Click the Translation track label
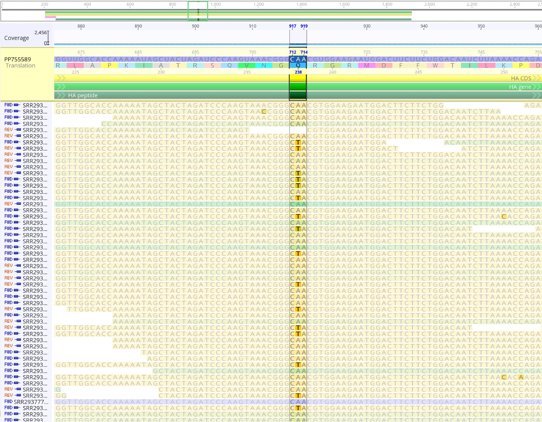 coord(21,65)
